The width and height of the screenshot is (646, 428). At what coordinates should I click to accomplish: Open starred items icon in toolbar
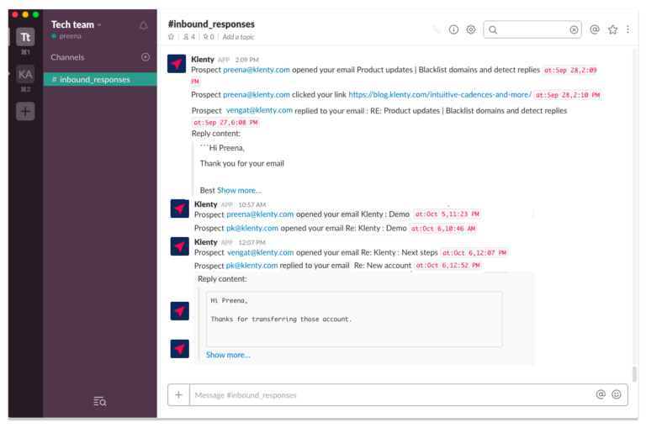[612, 29]
